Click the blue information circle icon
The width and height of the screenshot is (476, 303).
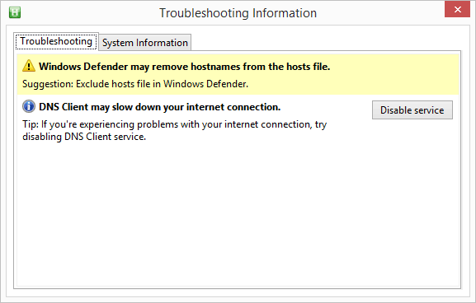[x=29, y=106]
